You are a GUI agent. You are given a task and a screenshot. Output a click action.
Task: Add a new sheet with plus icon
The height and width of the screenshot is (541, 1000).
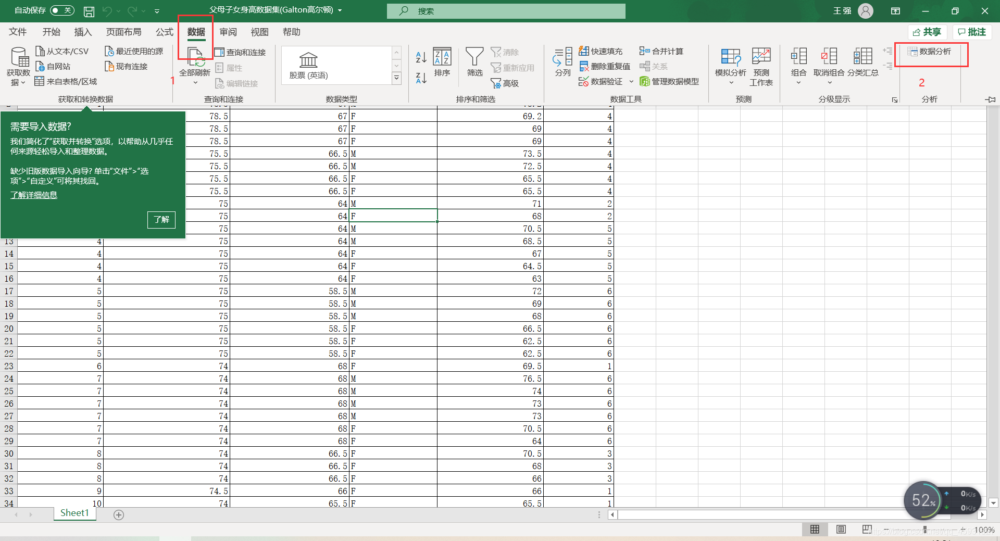[x=119, y=514]
